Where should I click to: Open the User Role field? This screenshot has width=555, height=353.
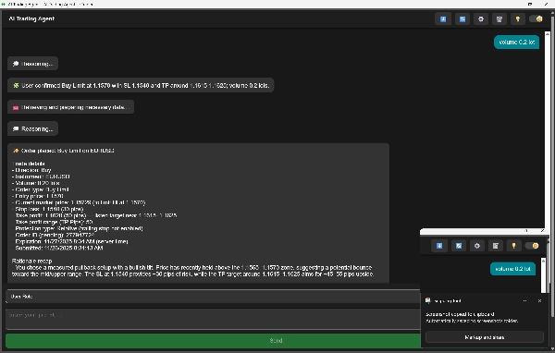(213, 297)
